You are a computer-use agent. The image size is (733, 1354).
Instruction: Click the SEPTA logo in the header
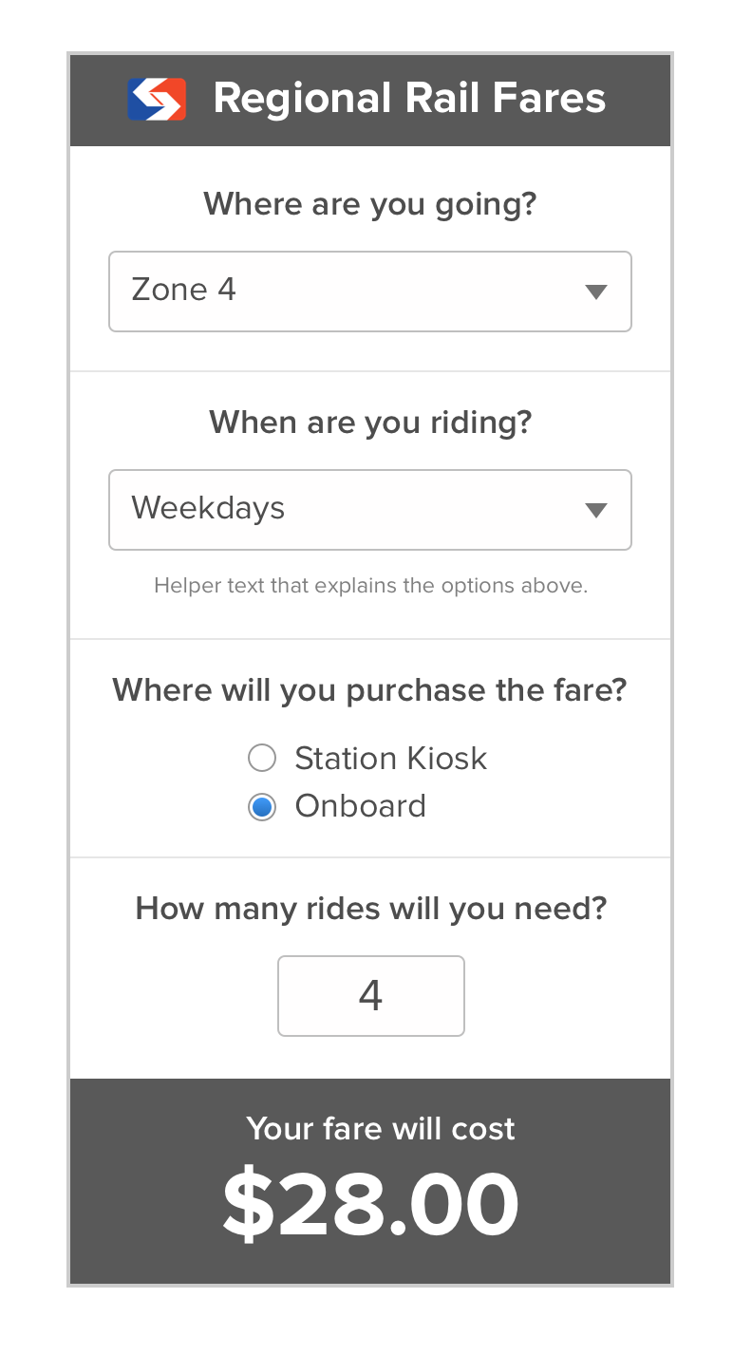(x=157, y=98)
